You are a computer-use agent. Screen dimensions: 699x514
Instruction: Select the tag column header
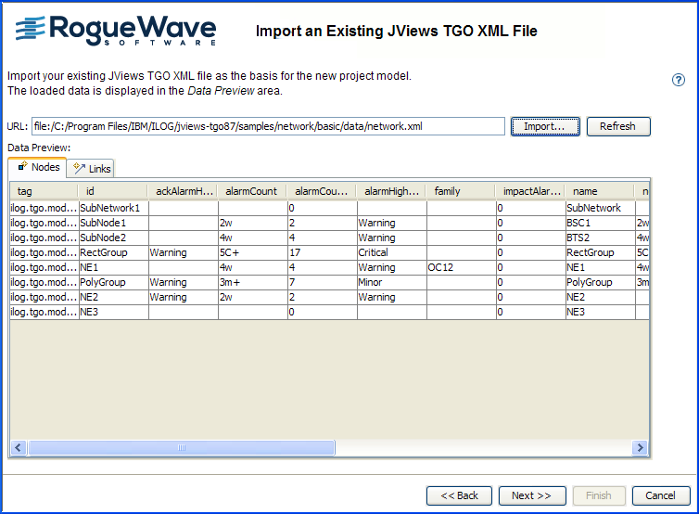(43, 191)
